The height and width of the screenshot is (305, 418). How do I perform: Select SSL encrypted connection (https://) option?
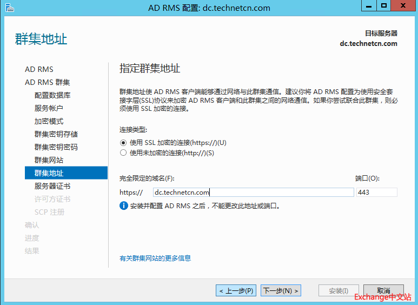coord(123,143)
